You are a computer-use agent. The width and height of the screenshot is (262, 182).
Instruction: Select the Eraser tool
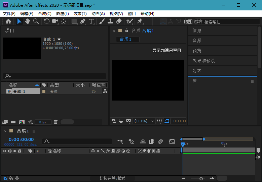[x=119, y=21]
